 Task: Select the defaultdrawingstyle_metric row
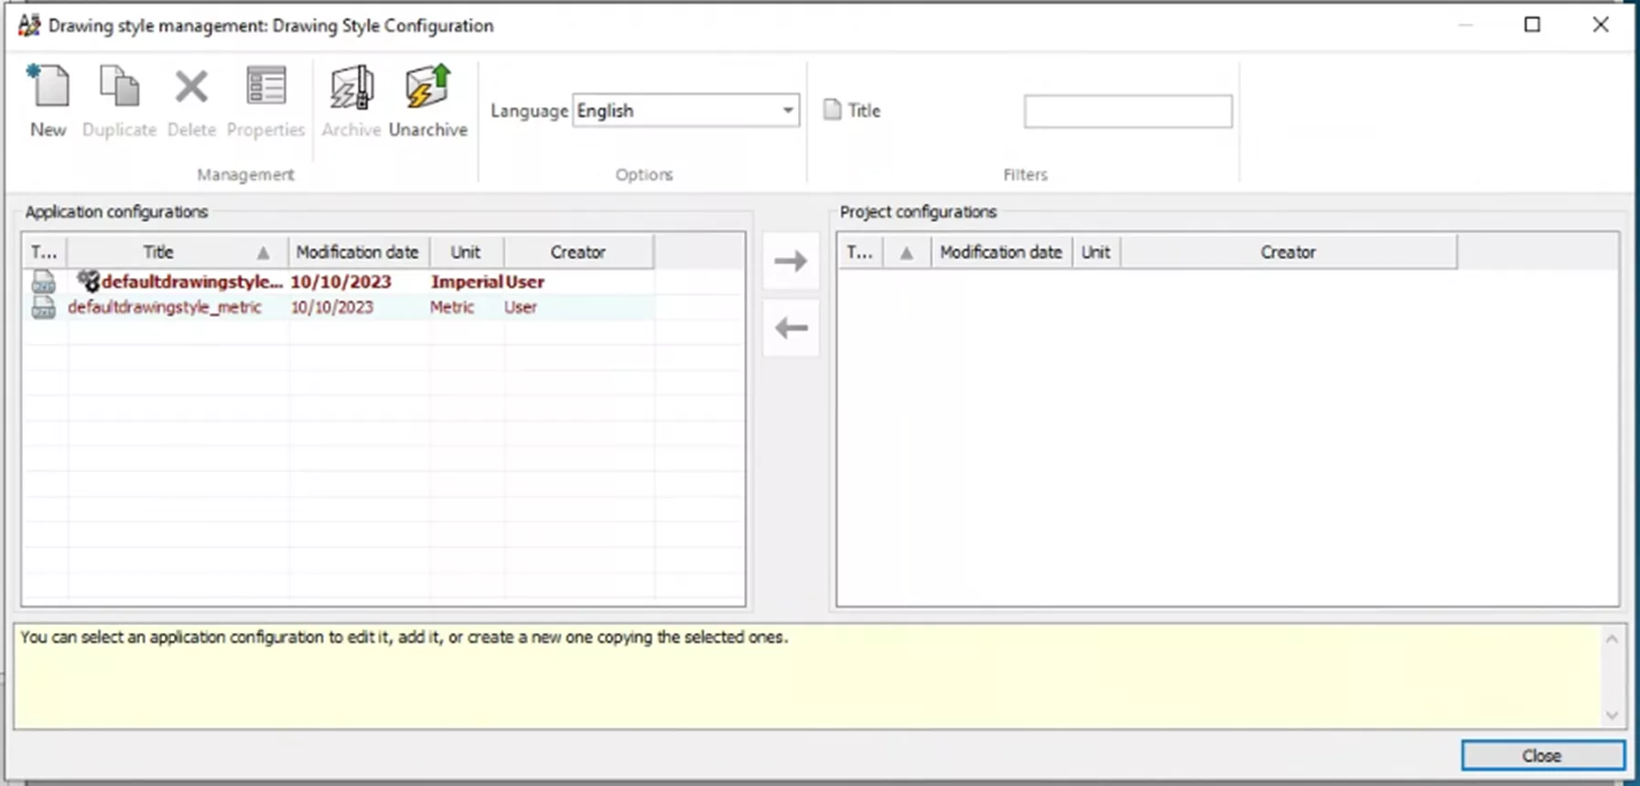165,307
